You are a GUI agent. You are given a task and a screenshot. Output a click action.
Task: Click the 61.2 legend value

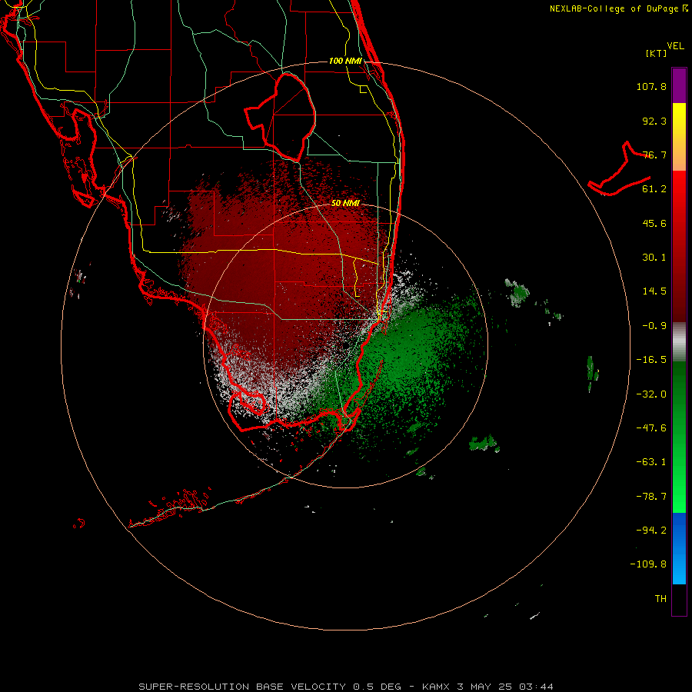click(x=654, y=189)
